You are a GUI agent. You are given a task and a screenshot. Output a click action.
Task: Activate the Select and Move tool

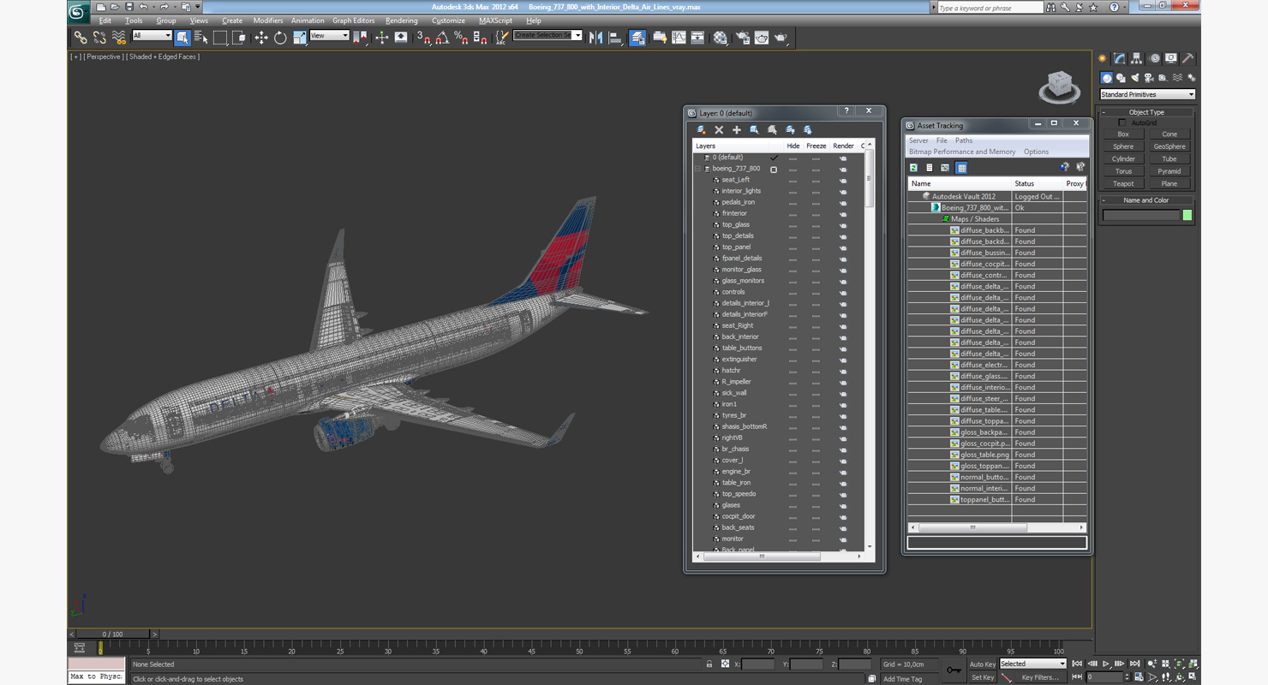click(261, 37)
